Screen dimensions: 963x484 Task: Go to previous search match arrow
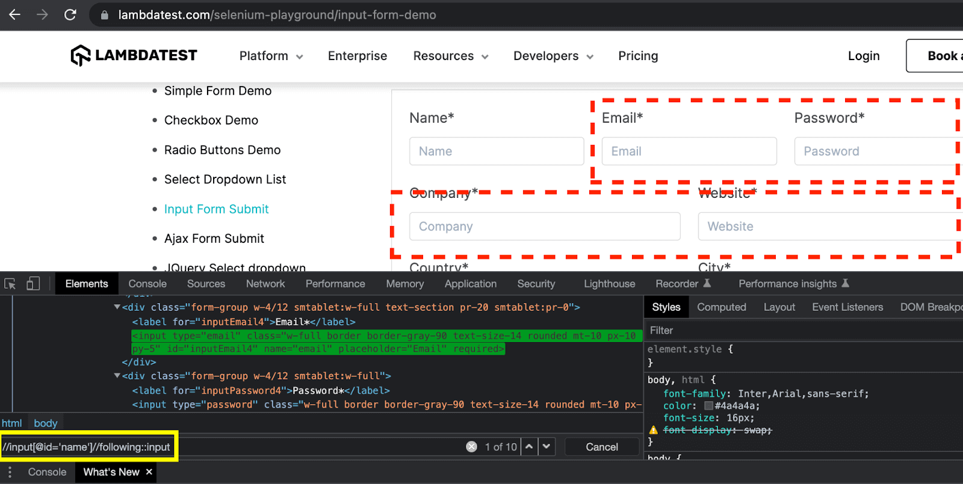(x=529, y=447)
